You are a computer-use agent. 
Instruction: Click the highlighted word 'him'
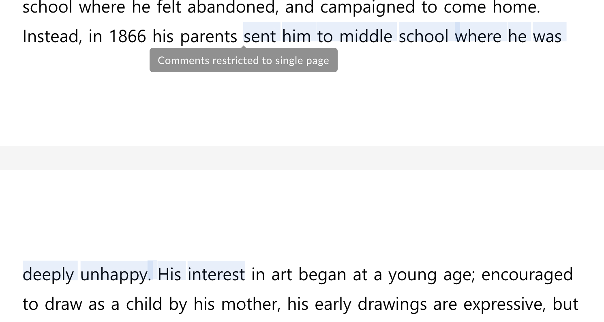click(x=296, y=36)
